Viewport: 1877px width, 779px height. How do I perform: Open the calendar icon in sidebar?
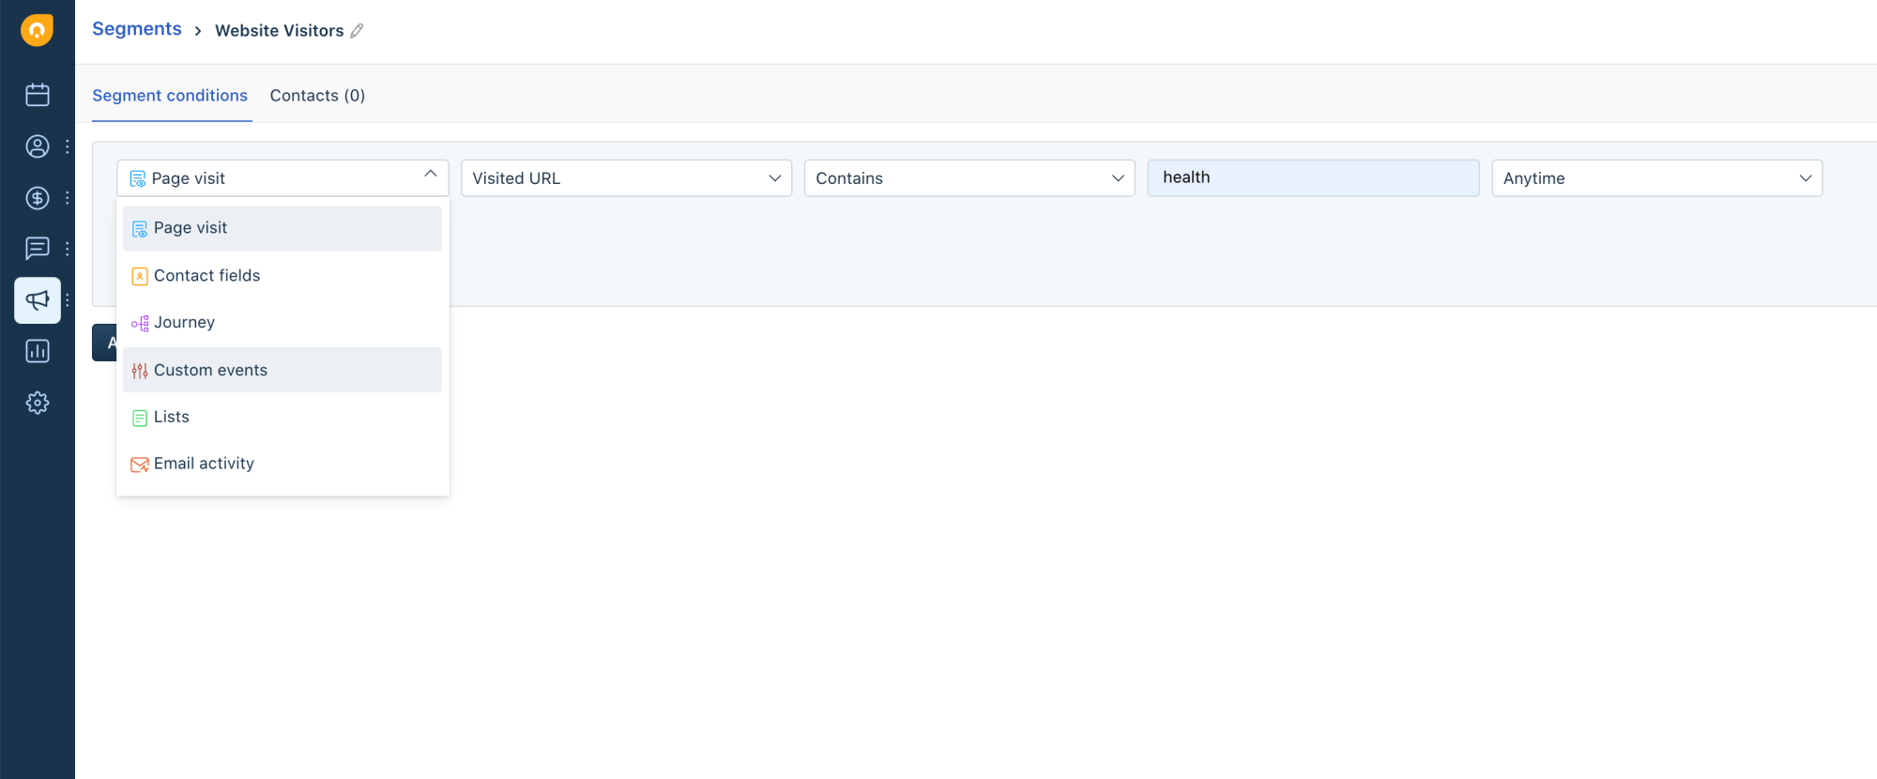click(38, 95)
